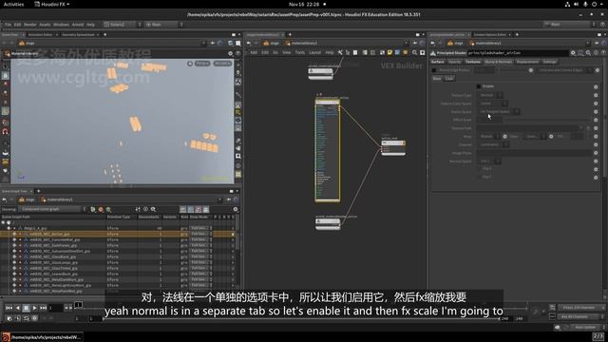
Task: Select the Geometry Spreadsheet pane tab
Action: [78, 34]
